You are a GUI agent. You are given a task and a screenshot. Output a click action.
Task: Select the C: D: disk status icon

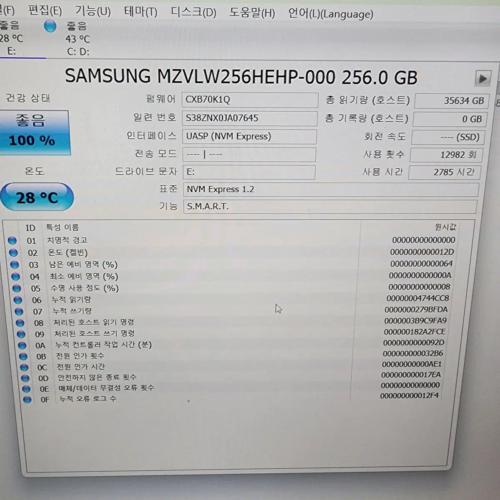pos(50,26)
